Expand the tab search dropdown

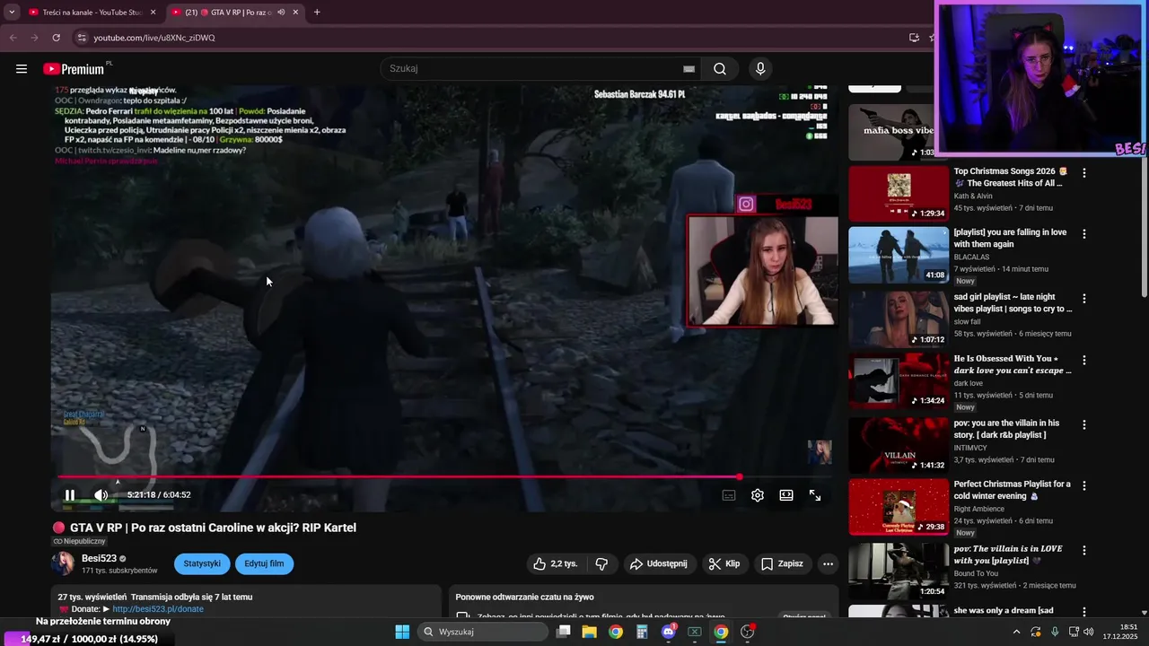click(12, 13)
